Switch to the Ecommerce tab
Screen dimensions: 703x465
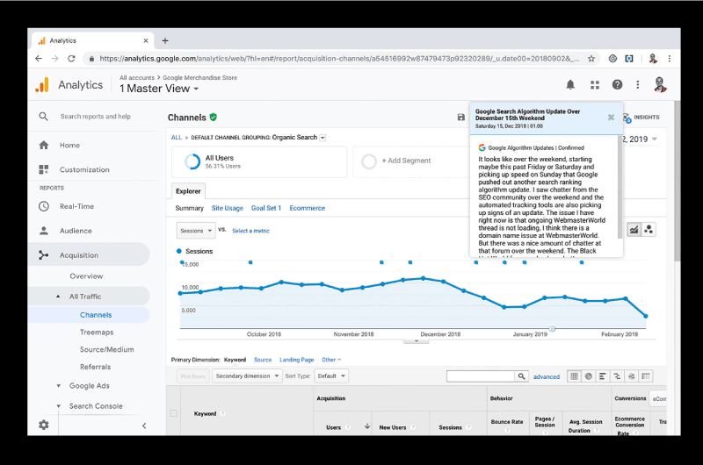307,208
